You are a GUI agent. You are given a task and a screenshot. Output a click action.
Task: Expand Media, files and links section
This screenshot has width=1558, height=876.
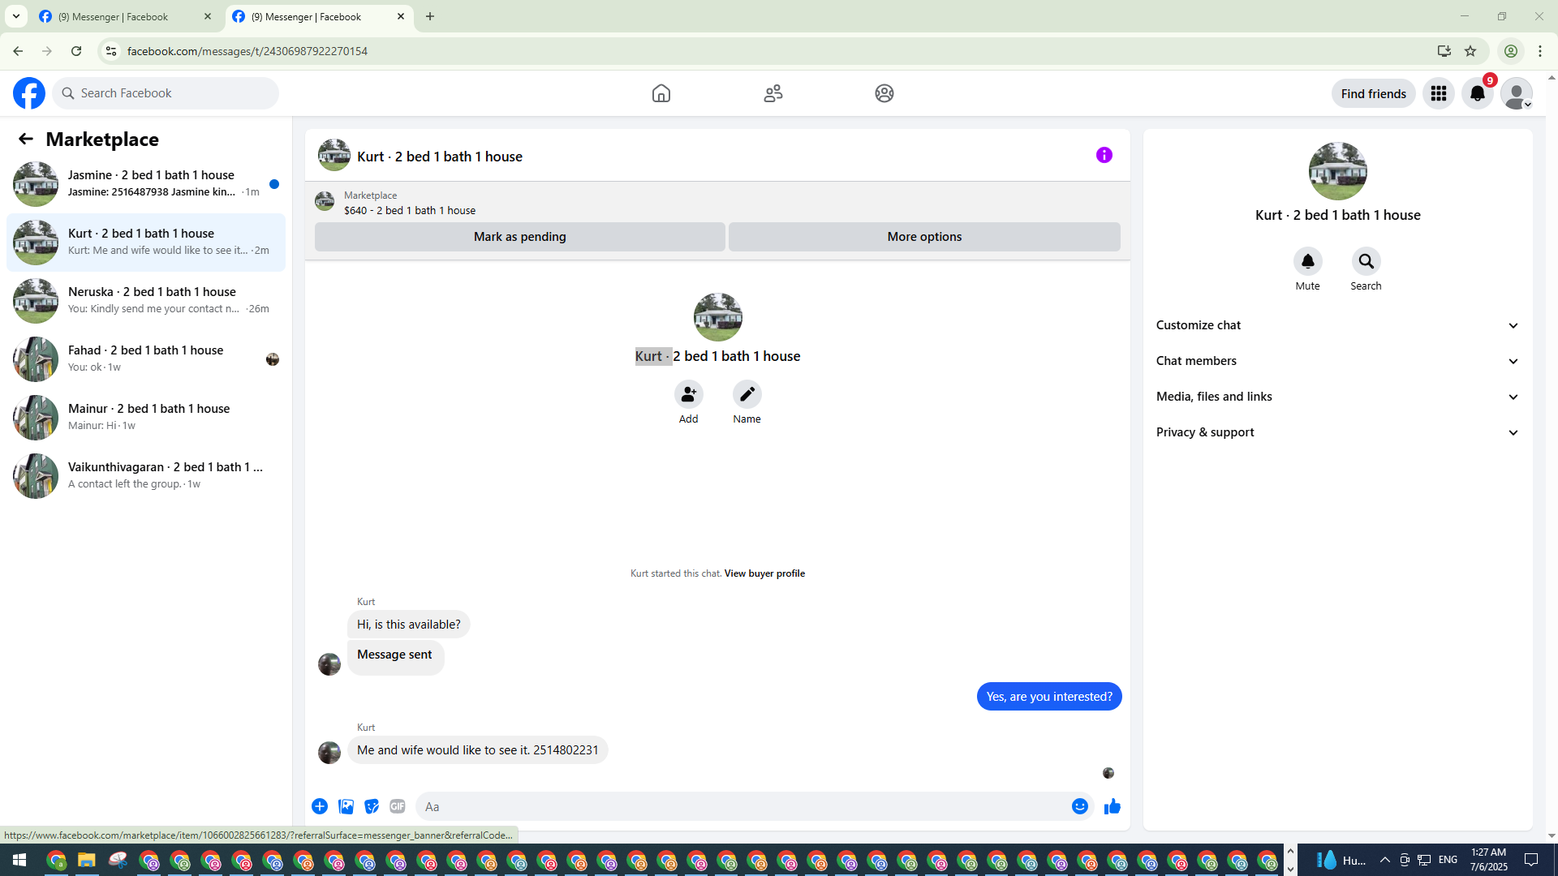tap(1336, 397)
